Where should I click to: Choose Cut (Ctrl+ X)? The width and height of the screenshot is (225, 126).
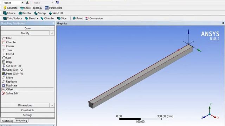(12, 66)
